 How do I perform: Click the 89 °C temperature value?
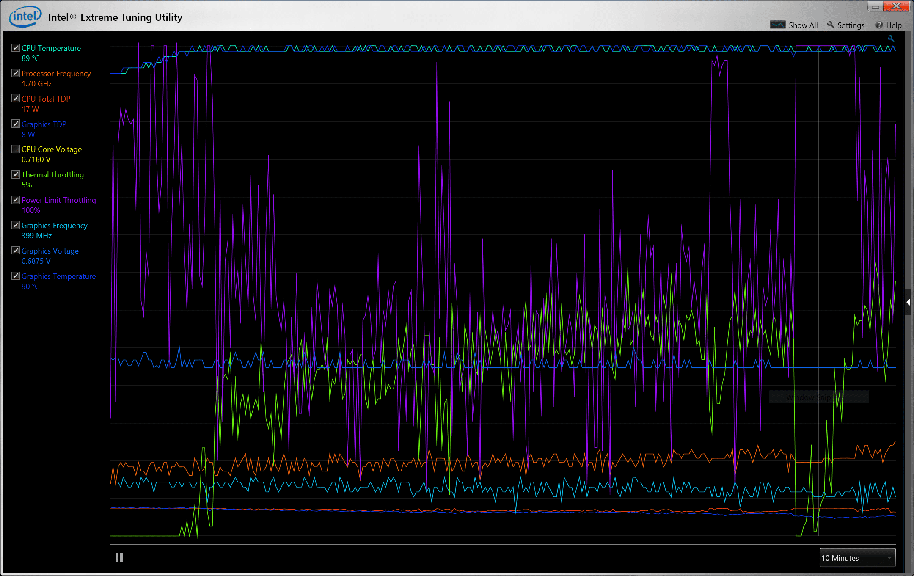point(30,58)
